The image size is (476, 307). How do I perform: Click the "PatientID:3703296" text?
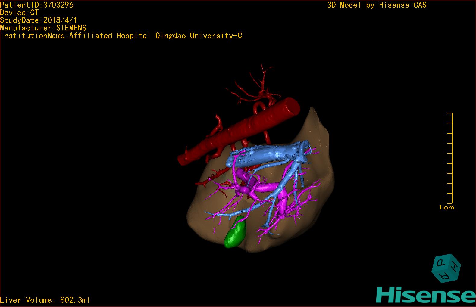[x=37, y=5]
